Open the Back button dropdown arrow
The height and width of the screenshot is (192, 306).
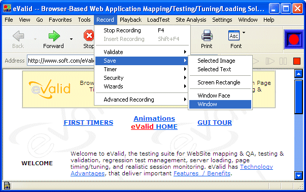[35, 39]
